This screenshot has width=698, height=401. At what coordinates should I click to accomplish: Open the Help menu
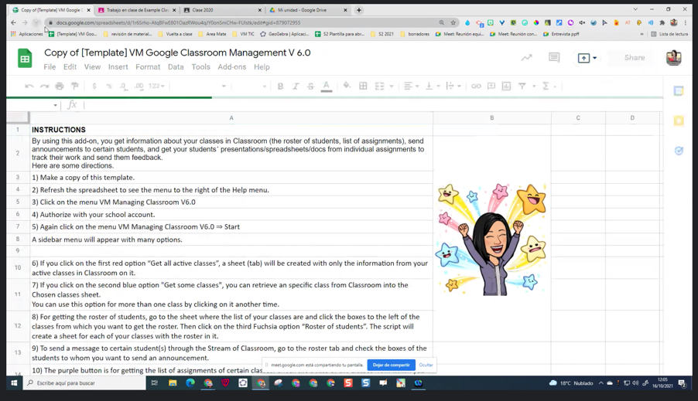pyautogui.click(x=262, y=66)
